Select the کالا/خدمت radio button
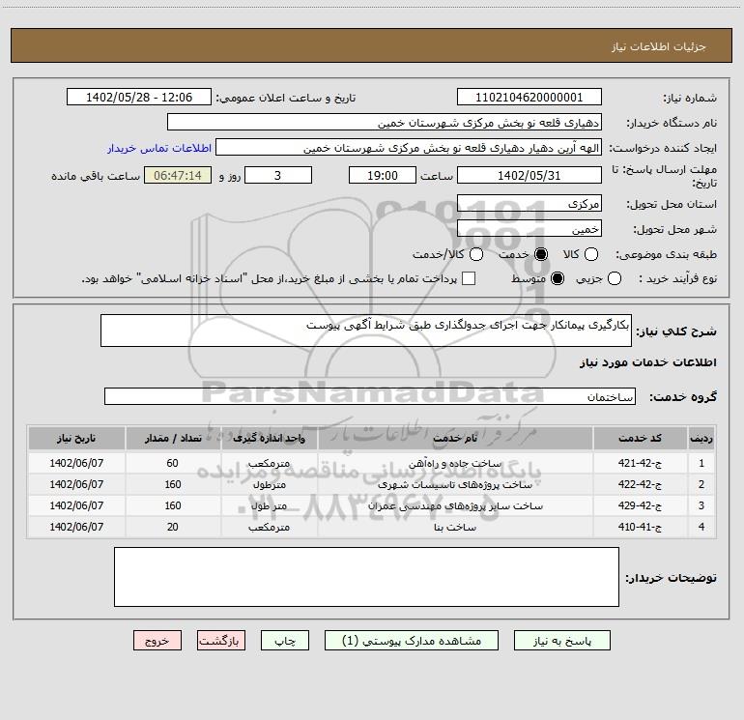 pos(476,254)
